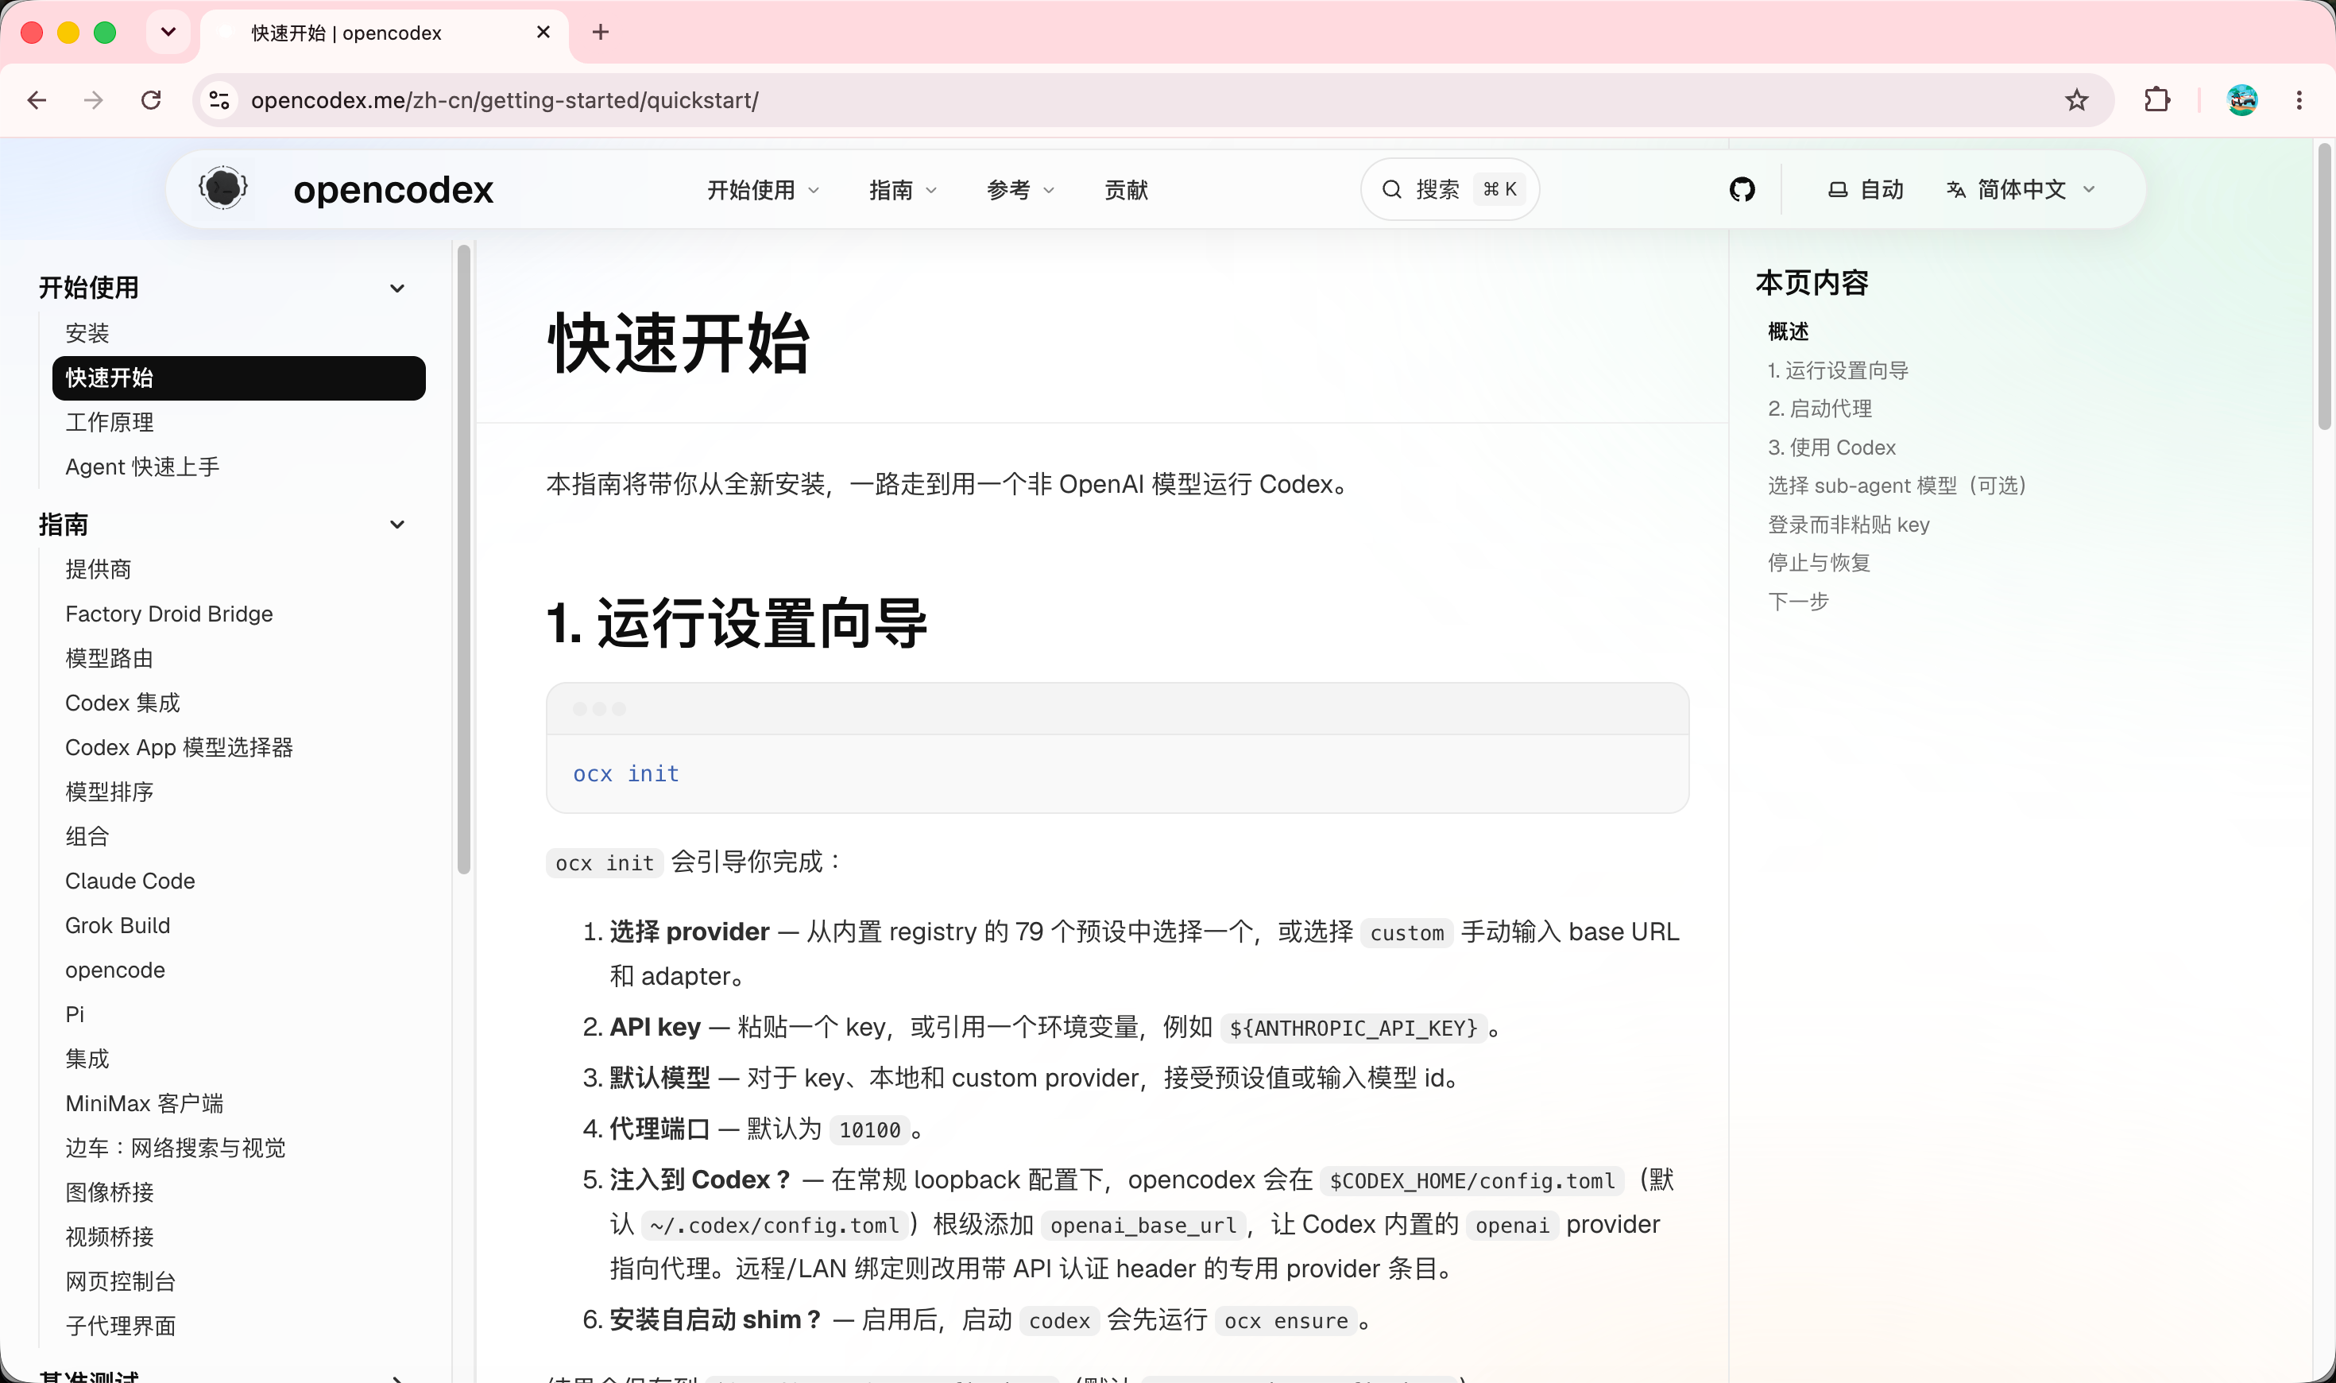Expand the 指南 navigation menu
This screenshot has height=1383, width=2336.
coord(903,190)
